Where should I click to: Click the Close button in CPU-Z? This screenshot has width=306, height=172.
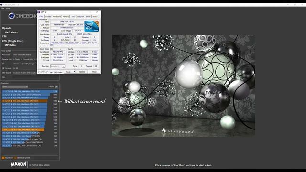click(94, 72)
